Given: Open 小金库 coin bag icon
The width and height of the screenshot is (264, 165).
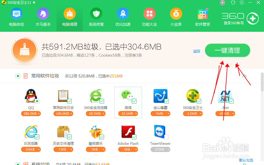Looking at the screenshot, I should [x=176, y=14].
